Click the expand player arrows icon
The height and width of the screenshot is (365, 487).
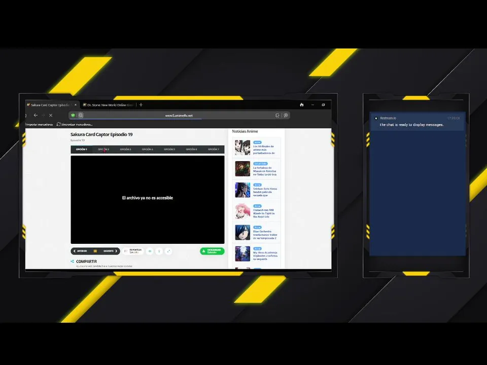[x=168, y=251]
